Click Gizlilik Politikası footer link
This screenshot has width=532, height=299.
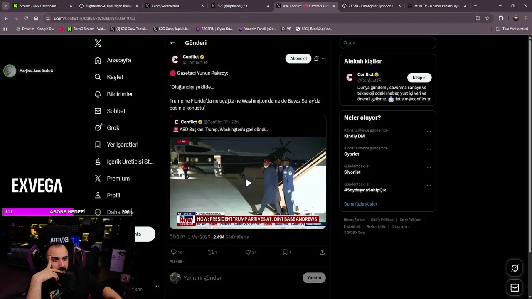click(x=382, y=220)
